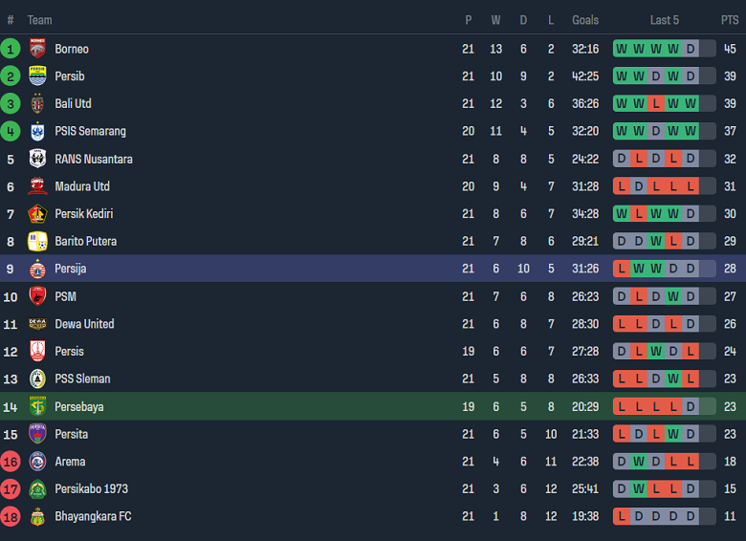Click the Persib team logo

point(37,76)
